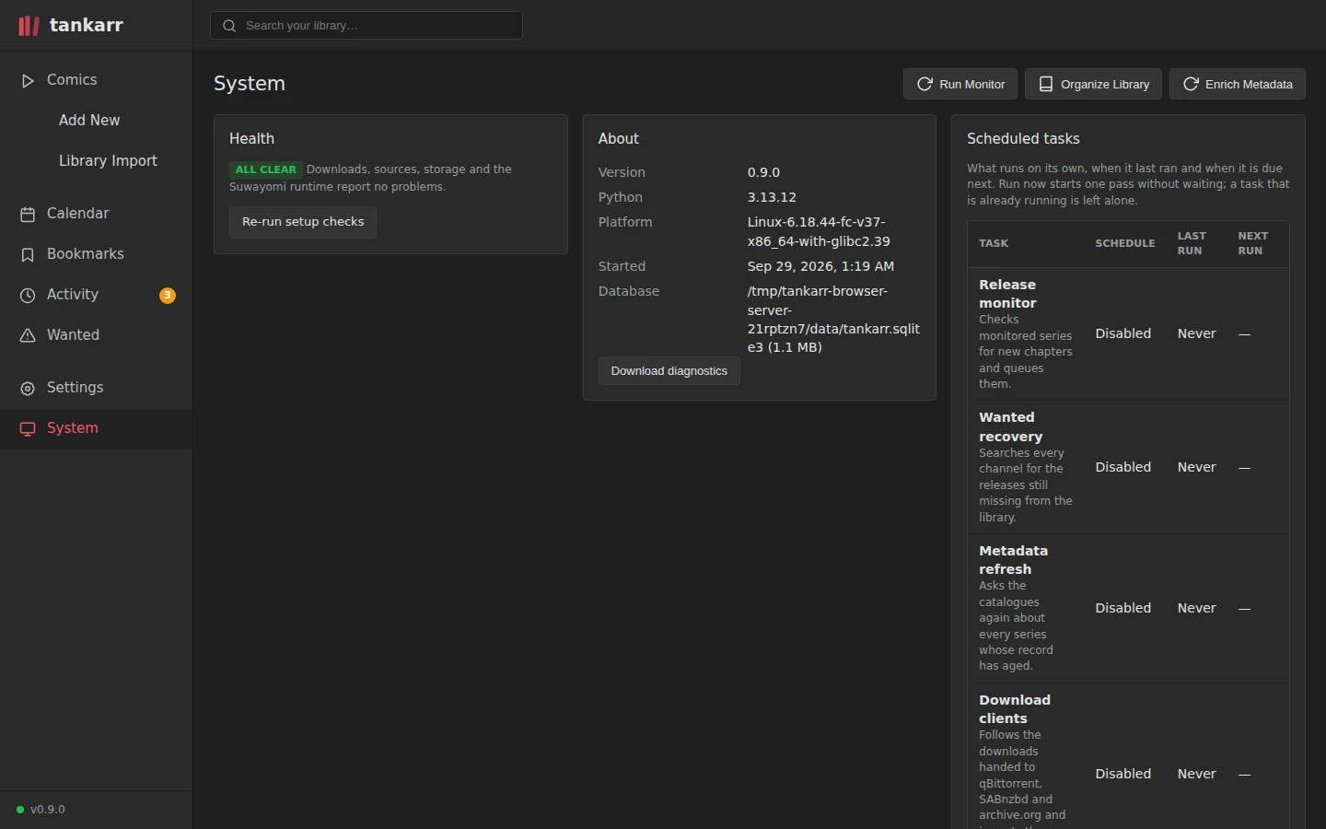Click the Organize Library button

point(1093,84)
